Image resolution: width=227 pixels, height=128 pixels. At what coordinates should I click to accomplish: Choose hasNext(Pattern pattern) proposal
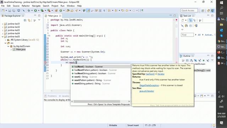101,70
